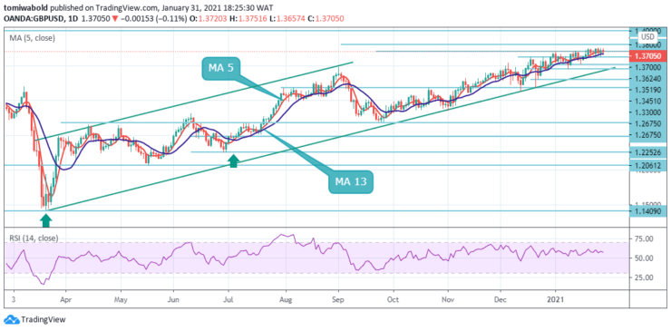This screenshot has width=671, height=331.
Task: Click the 1.36240 price level label
Action: 649,79
